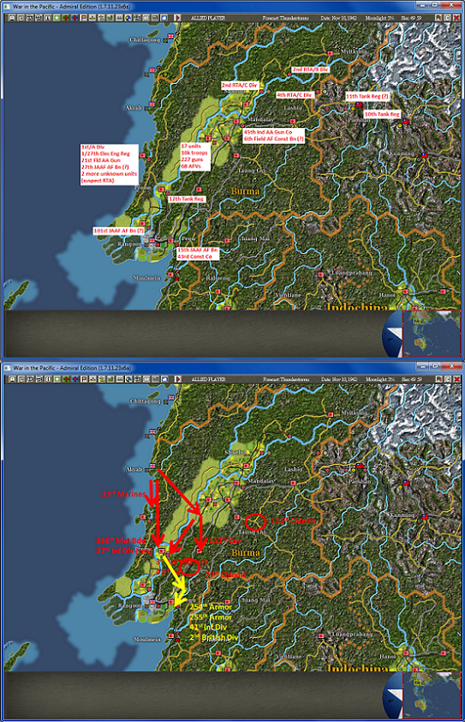
Task: Click the 12th Tank Reg label on top map
Action: (x=187, y=199)
